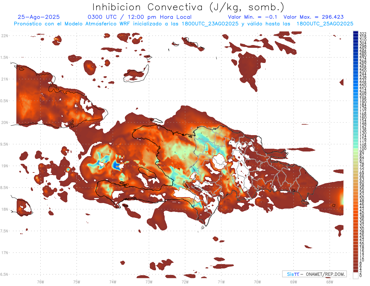Click the "73W" longitude label

tap(149, 282)
